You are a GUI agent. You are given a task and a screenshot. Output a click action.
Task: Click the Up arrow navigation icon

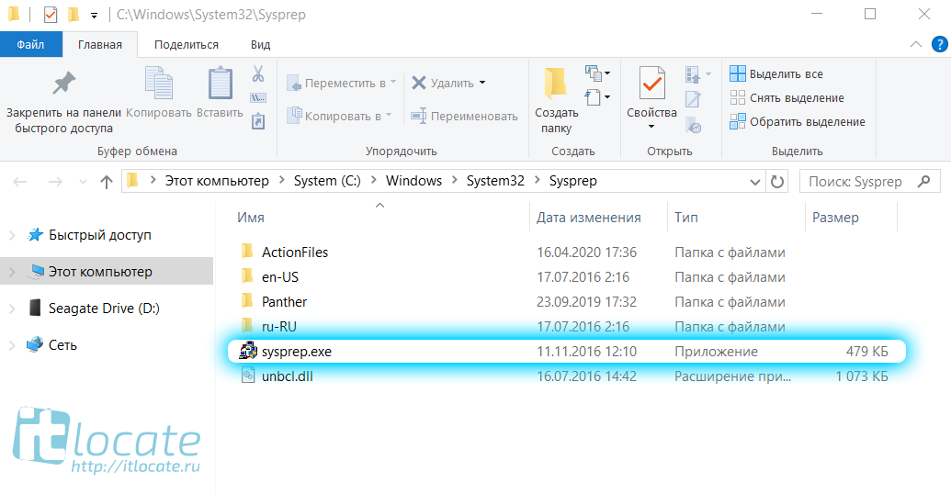click(107, 181)
